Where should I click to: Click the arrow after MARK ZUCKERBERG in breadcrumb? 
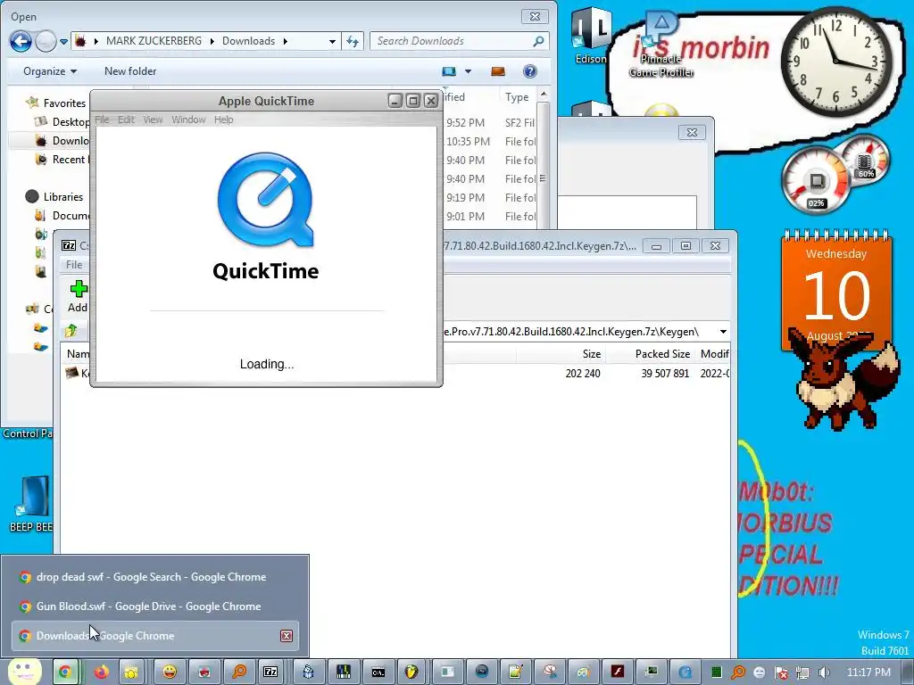pyautogui.click(x=212, y=41)
